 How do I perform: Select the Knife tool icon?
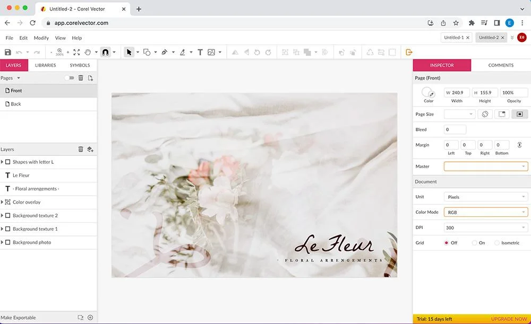183,52
